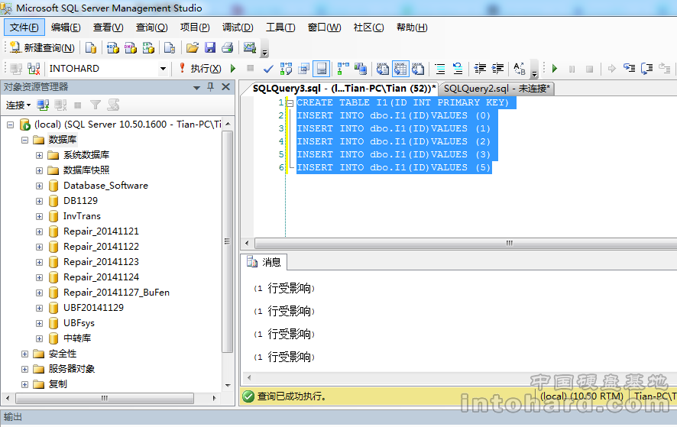
Task: Select Results to File option
Action: 418,69
